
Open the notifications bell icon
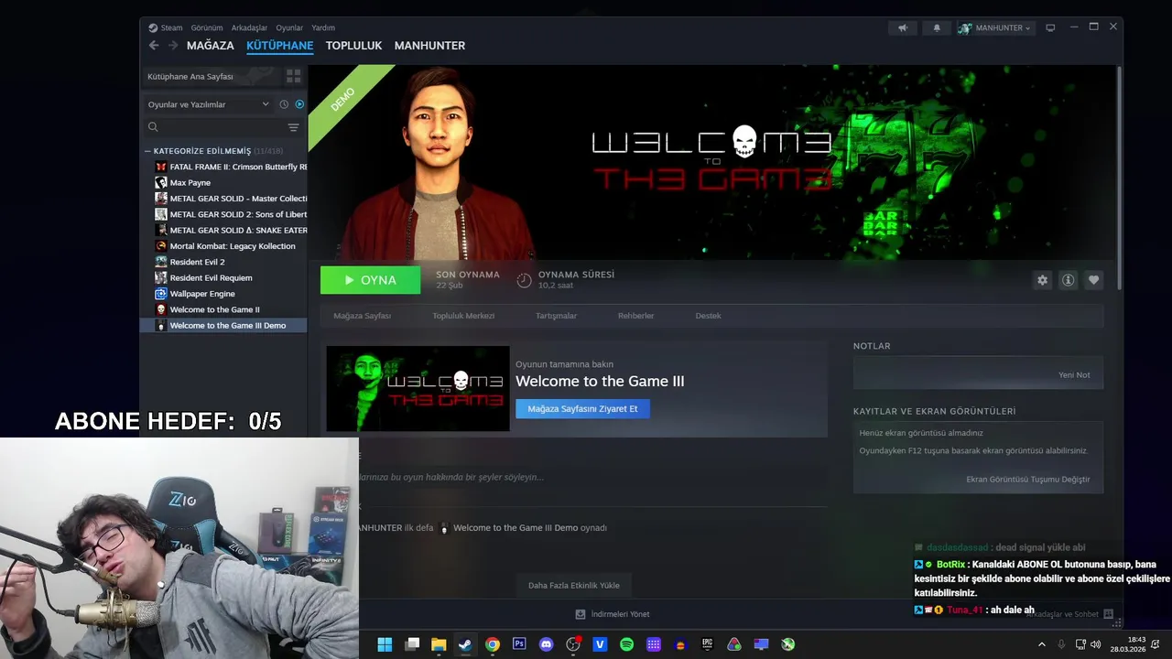click(936, 28)
